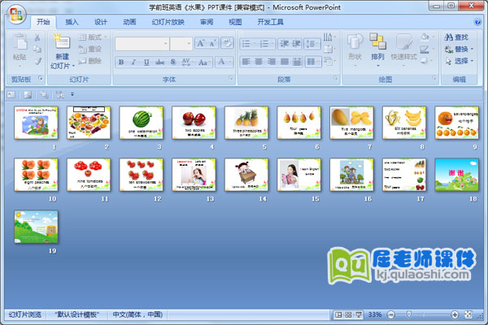This screenshot has width=488, height=325.
Task: Click the Cut scissors icon
Action: click(x=37, y=37)
